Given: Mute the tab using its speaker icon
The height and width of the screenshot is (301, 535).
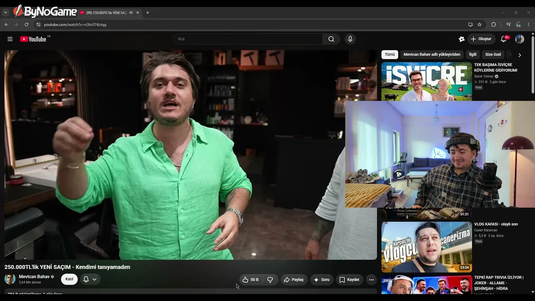Looking at the screenshot, I should point(131,13).
